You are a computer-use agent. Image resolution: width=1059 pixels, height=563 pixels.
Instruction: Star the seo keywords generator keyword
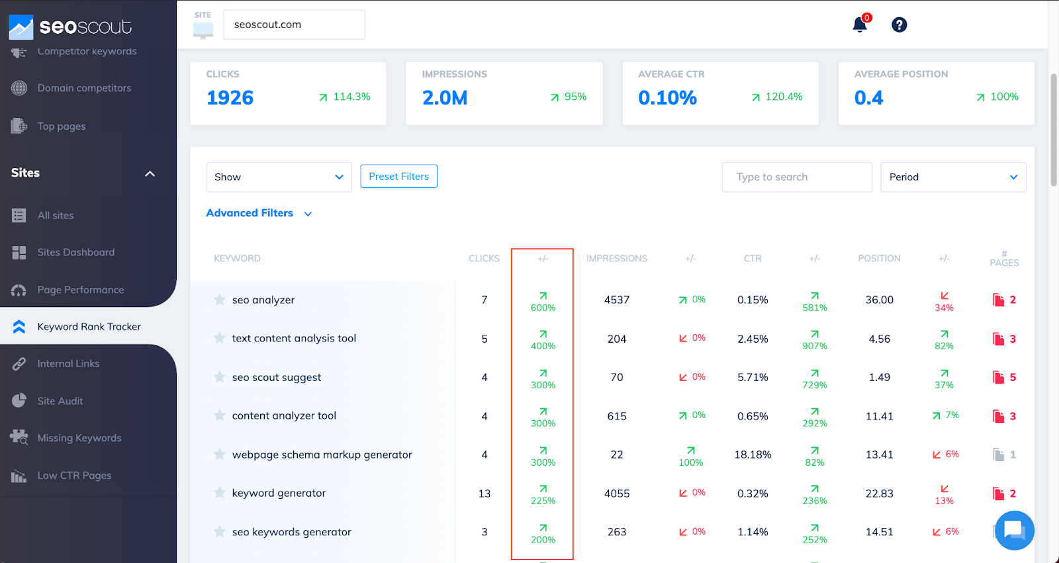(x=220, y=532)
